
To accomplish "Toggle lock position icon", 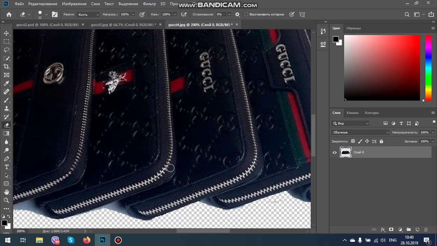I will [367, 141].
